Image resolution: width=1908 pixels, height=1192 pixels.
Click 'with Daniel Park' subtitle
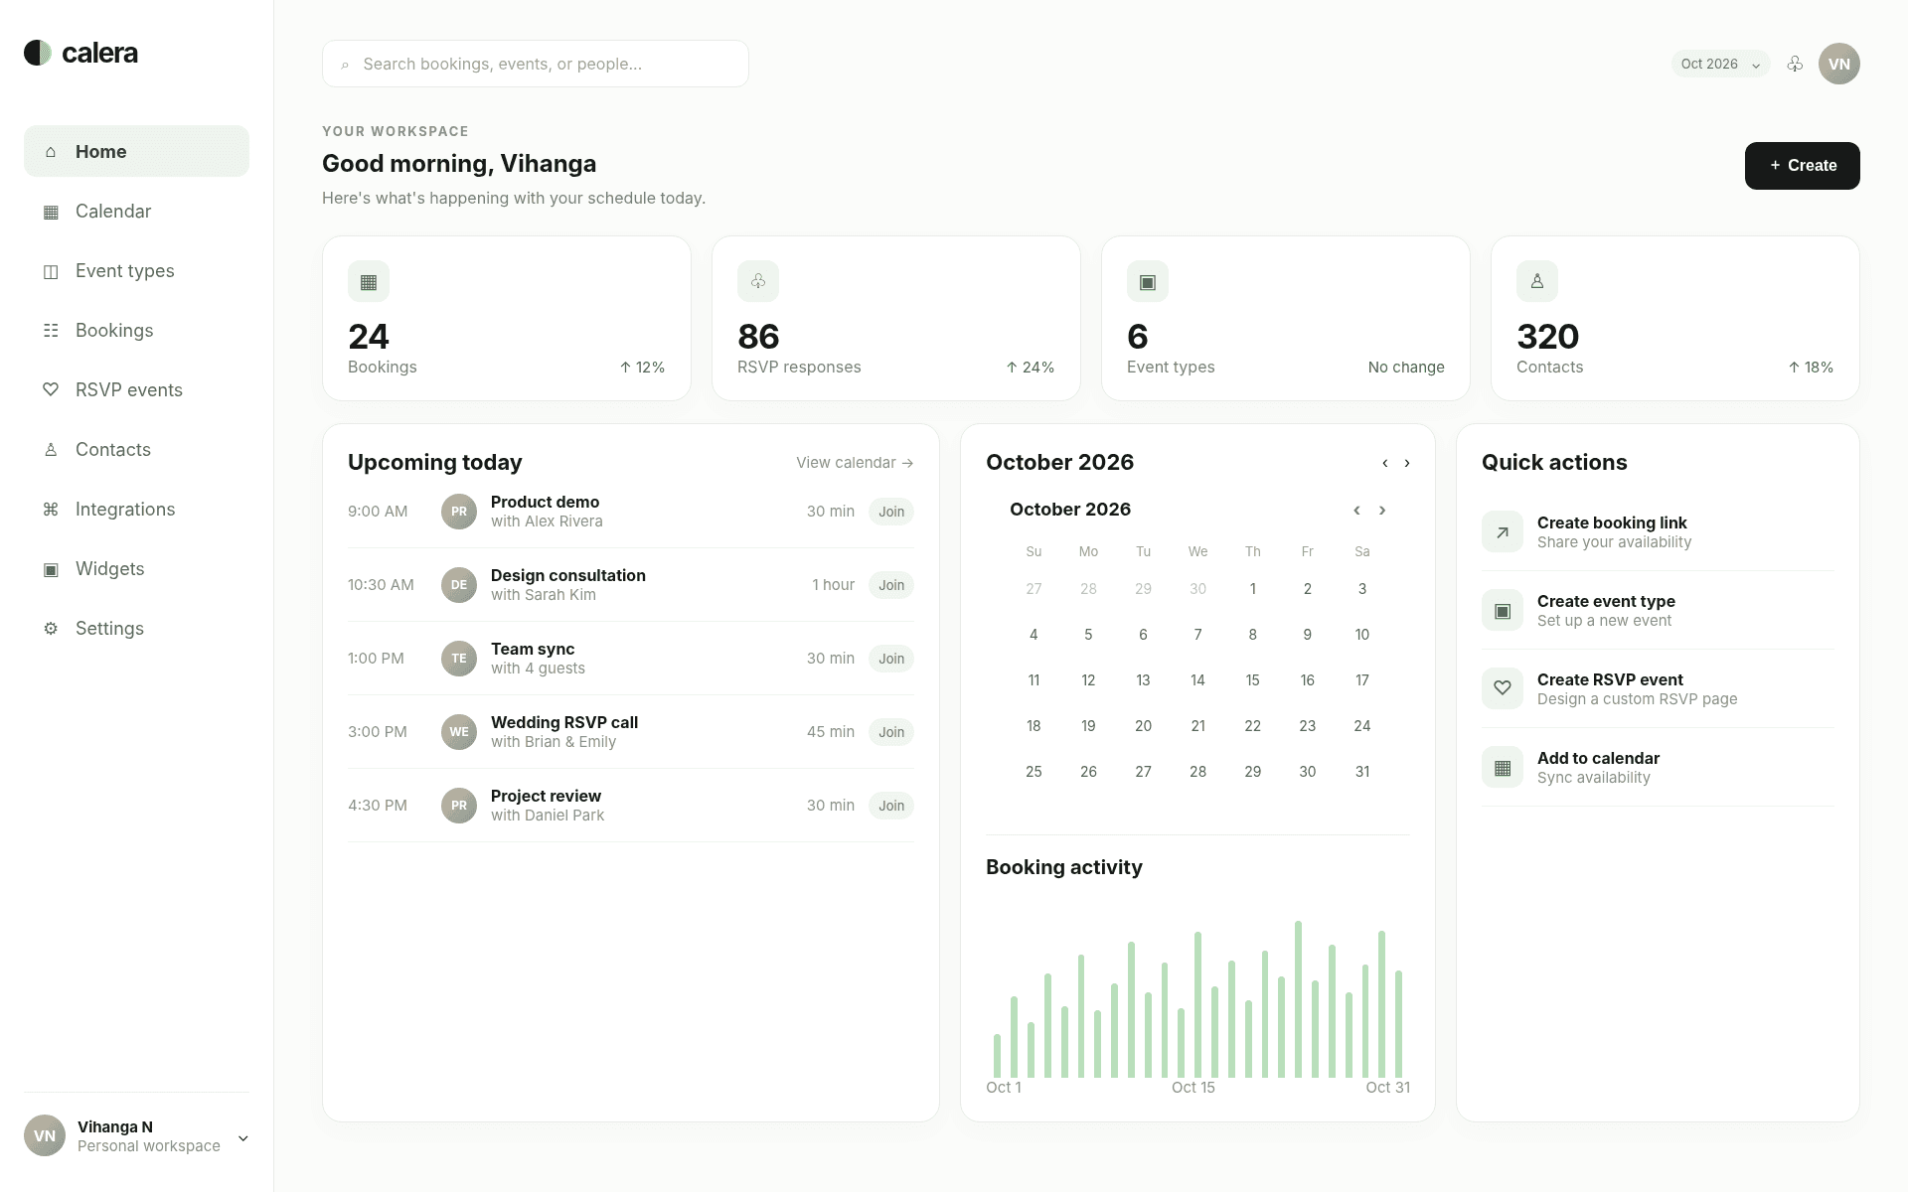coord(548,816)
